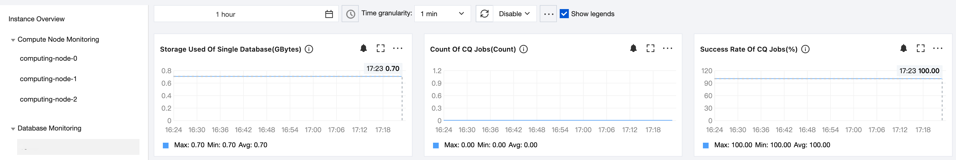Open the Time granularity 1 min dropdown
This screenshot has width=956, height=160.
pyautogui.click(x=442, y=14)
